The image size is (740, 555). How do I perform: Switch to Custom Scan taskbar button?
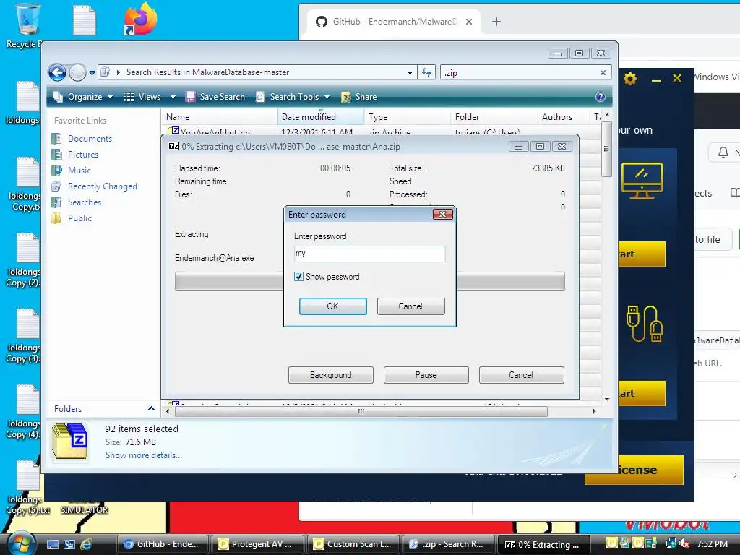353,544
